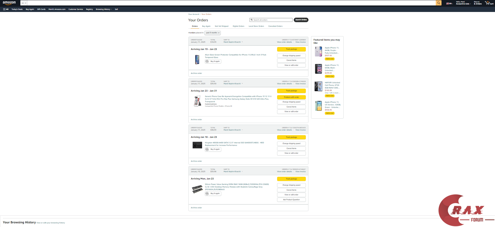This screenshot has width=495, height=227.
Task: Expand ship-to name for $36.93 order
Action: 233,130
